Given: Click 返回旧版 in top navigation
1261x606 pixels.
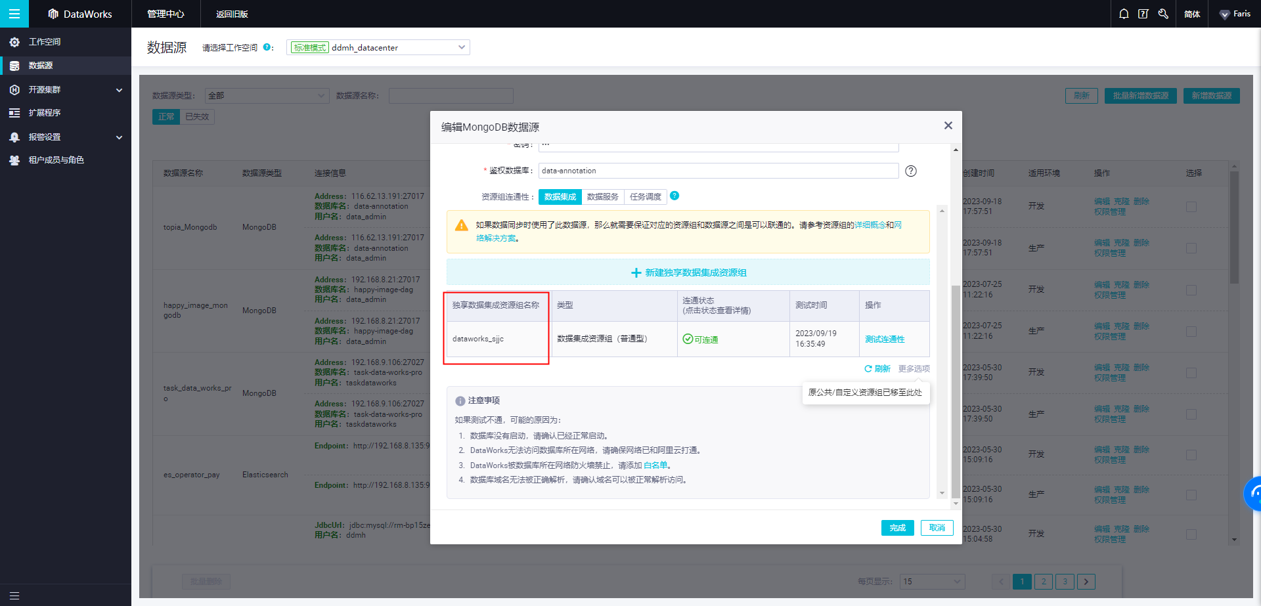Looking at the screenshot, I should click(232, 14).
